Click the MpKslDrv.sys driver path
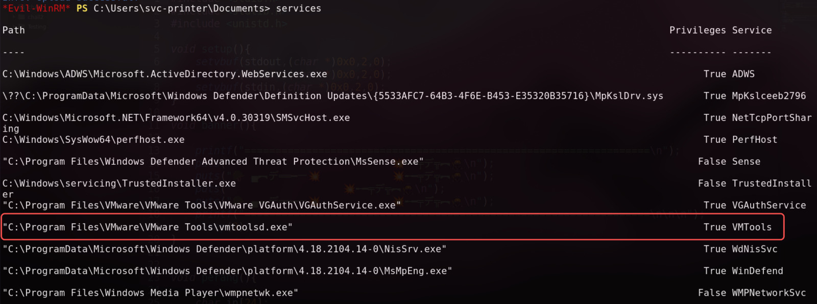817x304 pixels. pyautogui.click(x=332, y=96)
